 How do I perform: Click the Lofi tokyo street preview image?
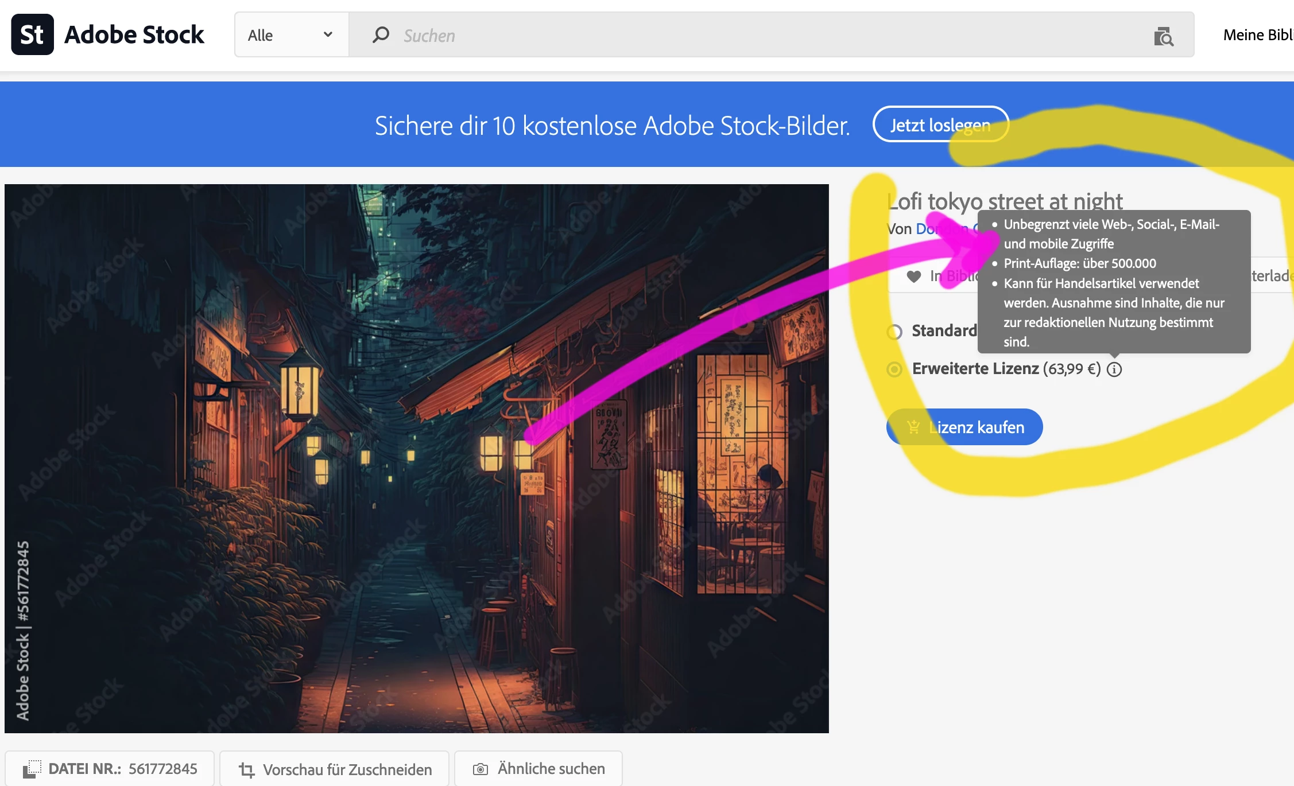coord(416,458)
